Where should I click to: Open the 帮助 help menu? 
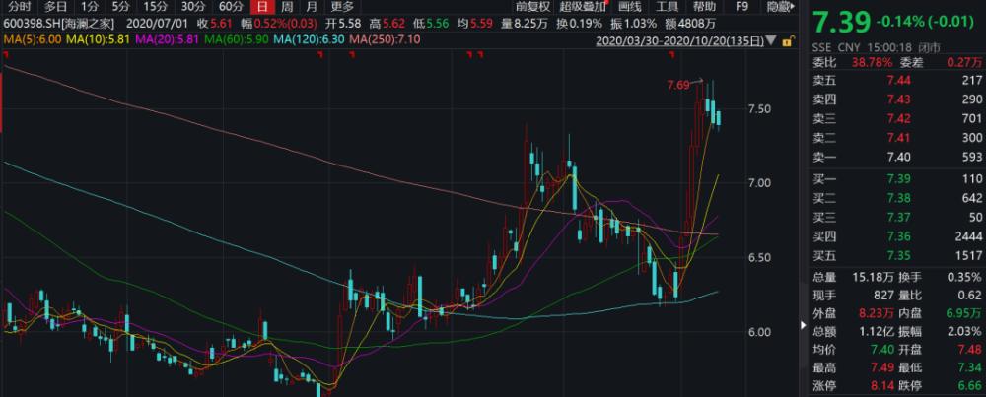[704, 6]
